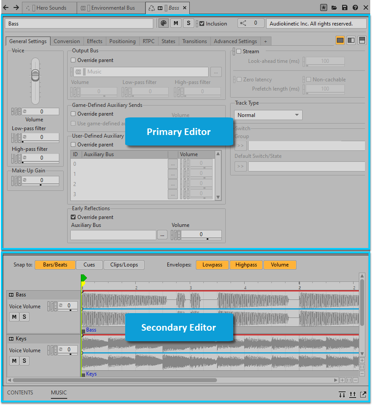Open the Switch Group selector arrow button
Viewport: 372px width, 405px height.
click(241, 146)
